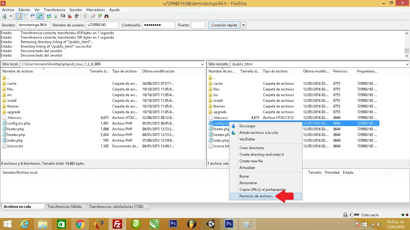Image resolution: width=410 pixels, height=230 pixels.
Task: Open the Servidor menu
Action: point(76,10)
